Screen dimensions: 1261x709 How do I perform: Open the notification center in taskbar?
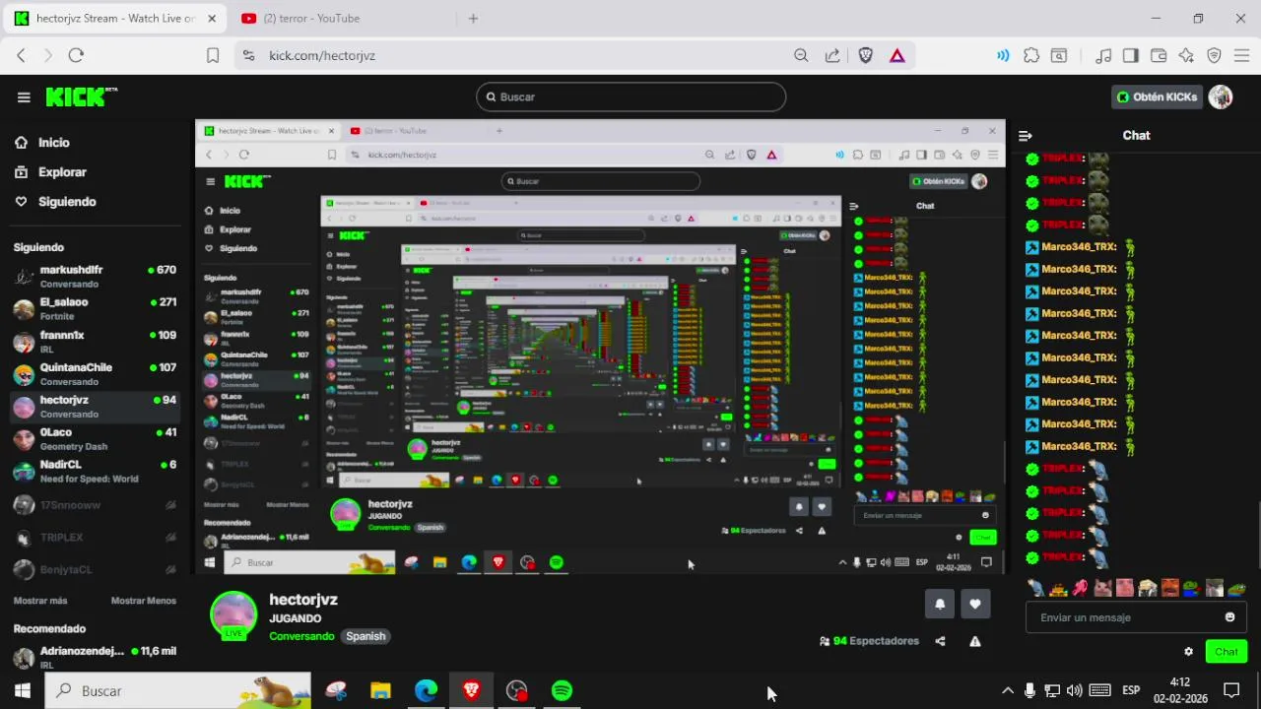coord(1231,691)
